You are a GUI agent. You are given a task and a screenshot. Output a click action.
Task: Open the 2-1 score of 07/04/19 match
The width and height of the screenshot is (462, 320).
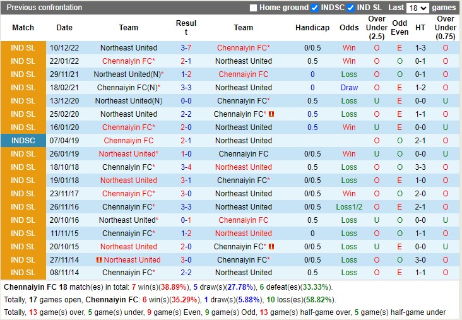186,141
